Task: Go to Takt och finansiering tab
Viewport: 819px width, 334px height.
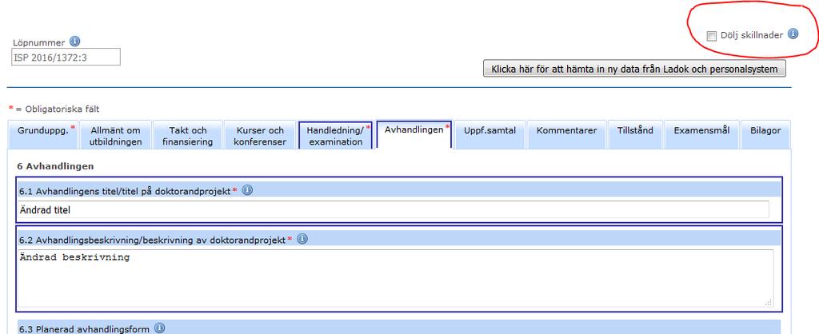Action: click(187, 135)
